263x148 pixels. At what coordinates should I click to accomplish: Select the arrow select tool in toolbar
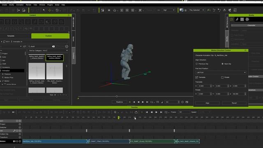[x=44, y=10]
